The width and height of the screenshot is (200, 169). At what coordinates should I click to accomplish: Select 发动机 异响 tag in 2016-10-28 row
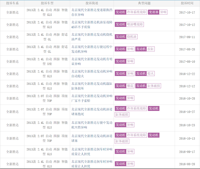[125, 98]
